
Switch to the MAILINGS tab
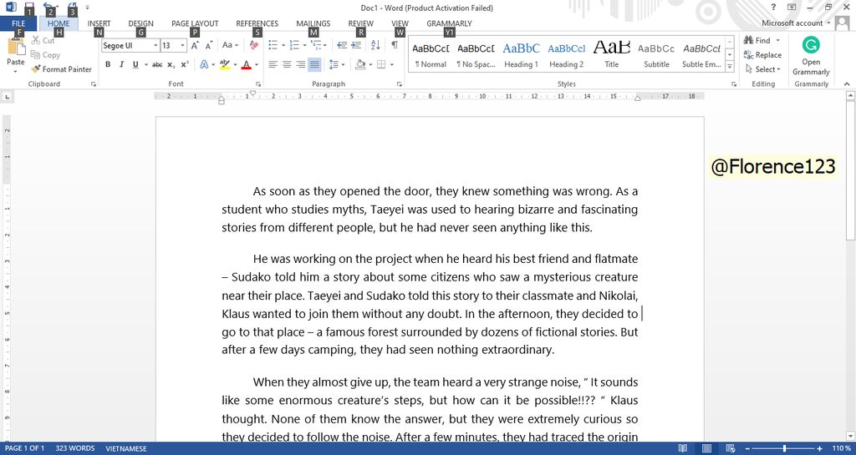[313, 23]
